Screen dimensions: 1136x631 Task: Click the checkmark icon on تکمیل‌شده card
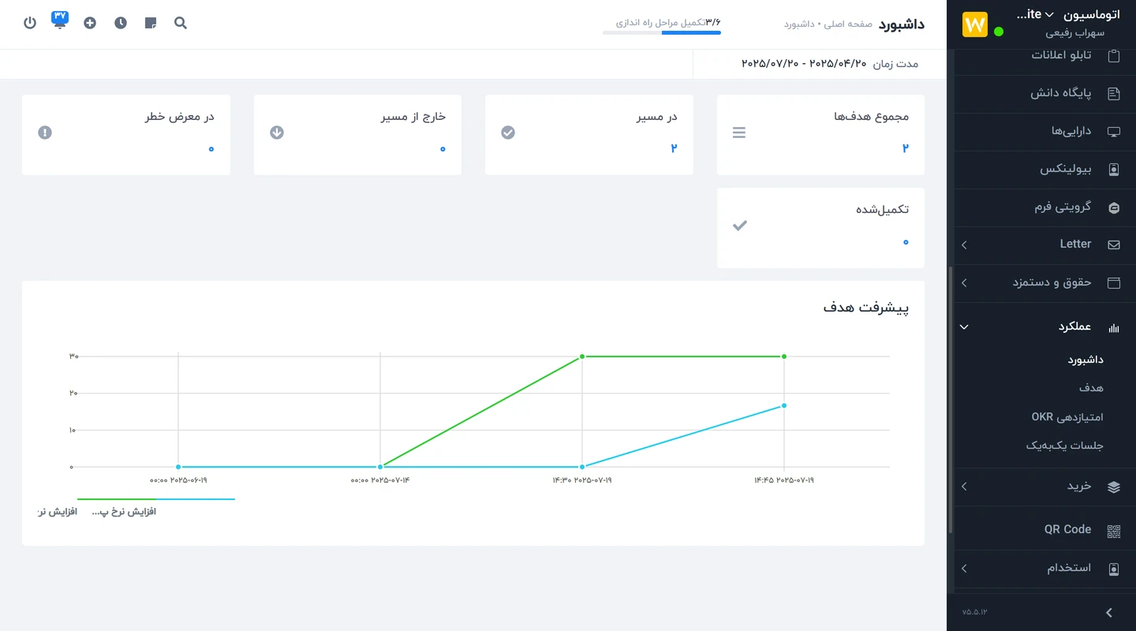[739, 226]
